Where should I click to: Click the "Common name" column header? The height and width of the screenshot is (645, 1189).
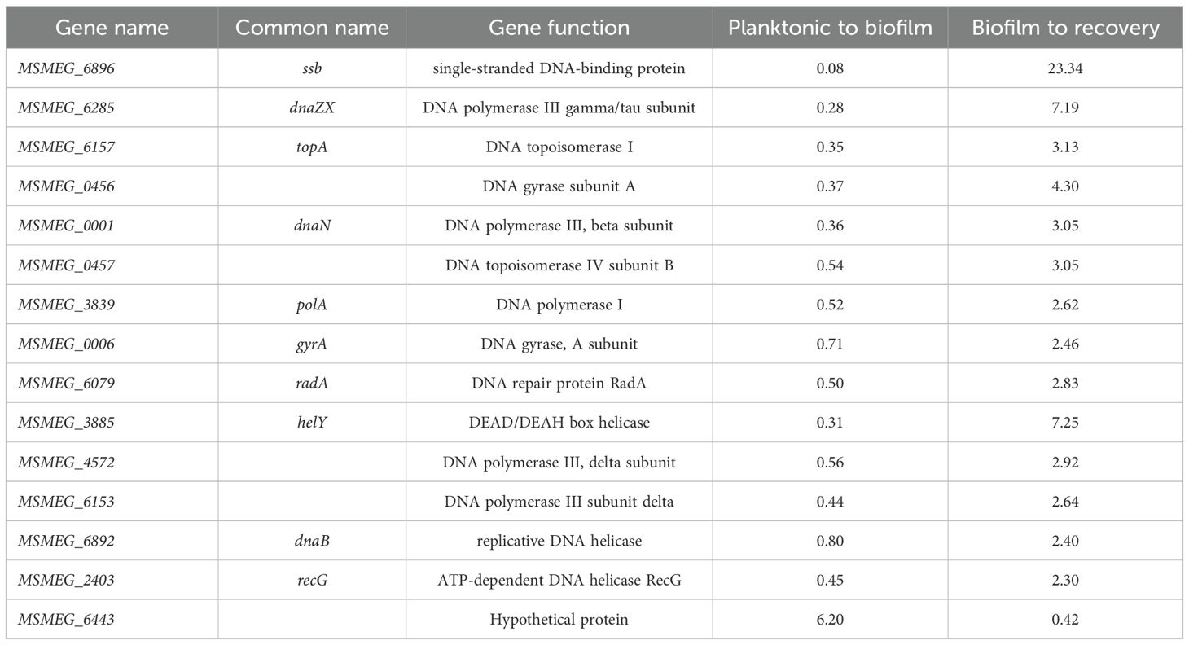coord(312,28)
